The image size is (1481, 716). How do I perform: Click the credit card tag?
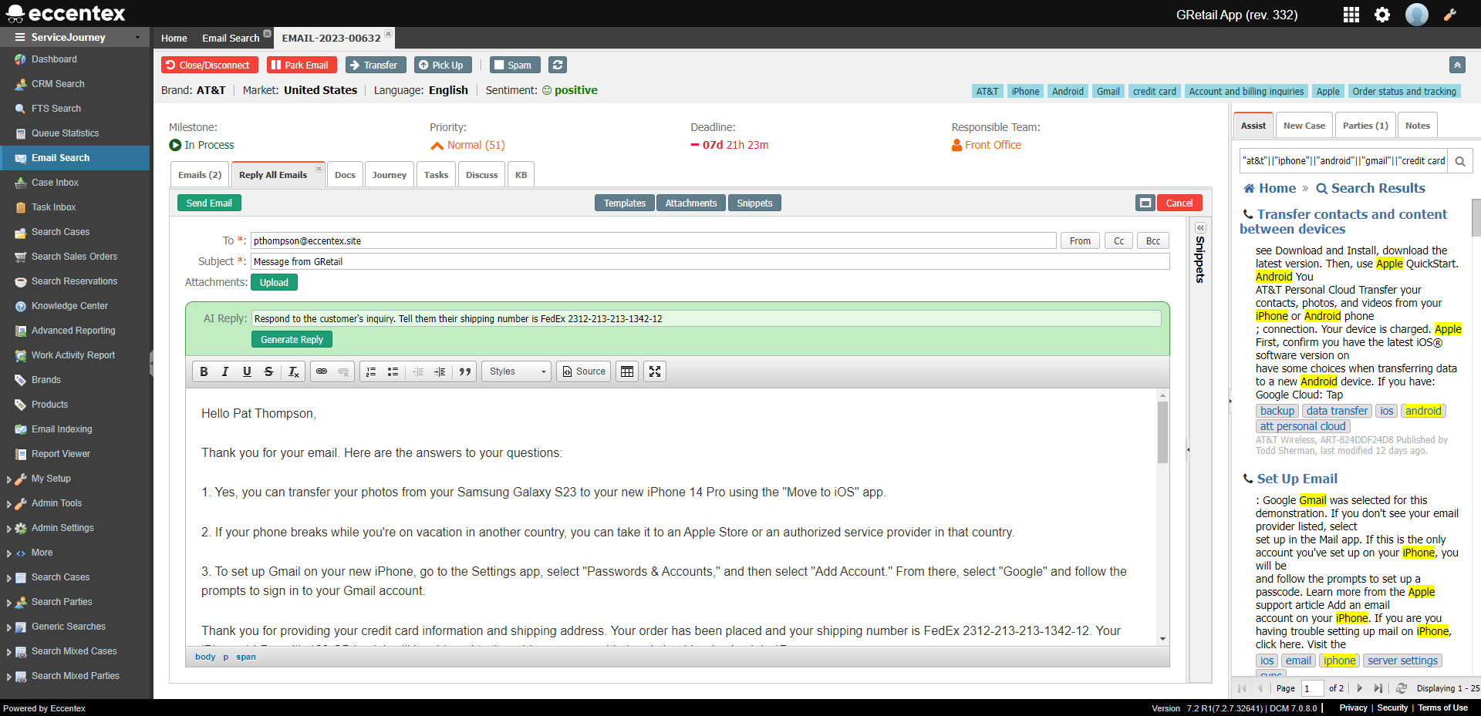tap(1154, 91)
